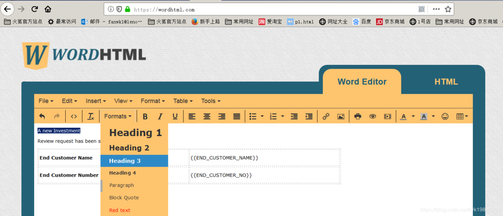The height and width of the screenshot is (216, 503).
Task: Open the Table grid dropdown
Action: pos(462,116)
